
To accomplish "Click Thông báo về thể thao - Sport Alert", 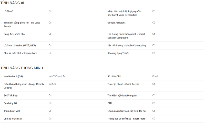I will click(126, 119).
